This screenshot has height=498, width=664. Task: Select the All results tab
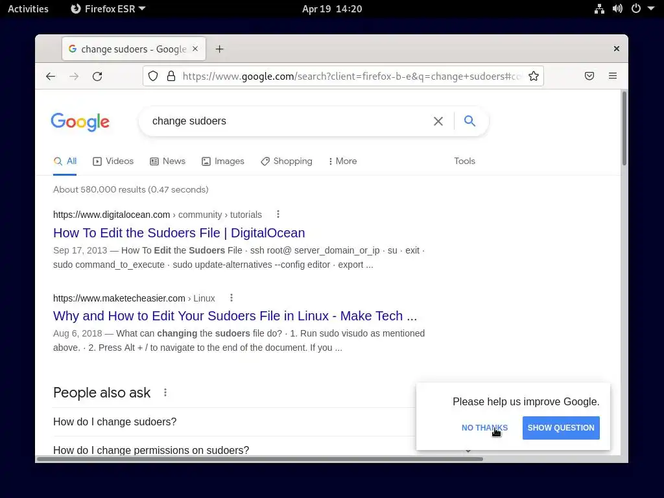[x=65, y=161]
